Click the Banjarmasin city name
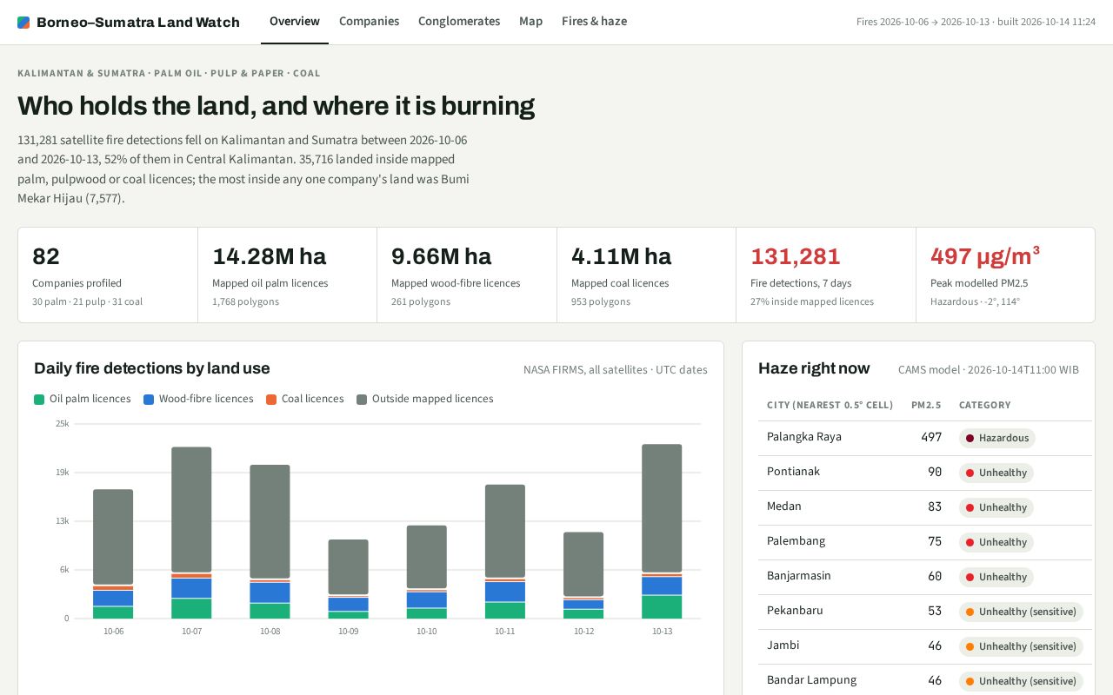The width and height of the screenshot is (1113, 695). (x=799, y=576)
